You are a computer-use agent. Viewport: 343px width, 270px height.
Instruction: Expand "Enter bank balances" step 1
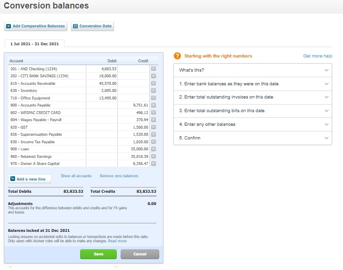327,84
